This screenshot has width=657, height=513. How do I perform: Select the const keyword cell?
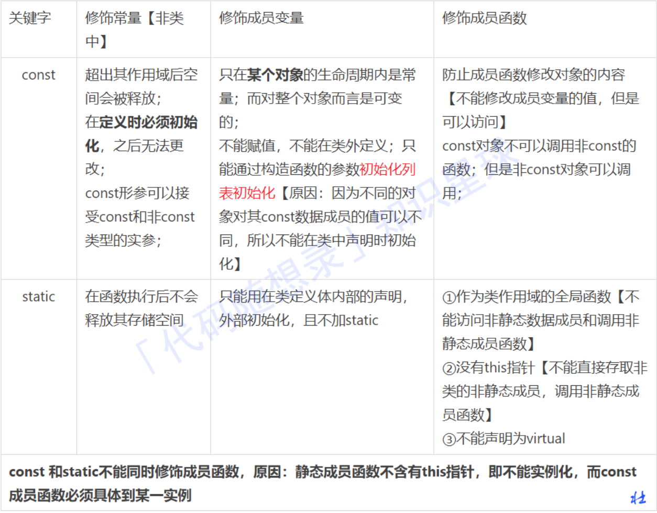pos(39,75)
